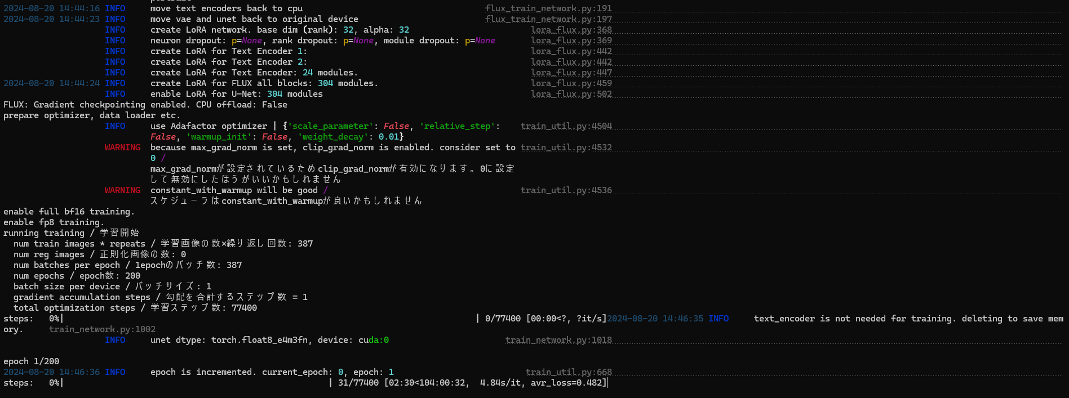Click 'epoch is incremented. current_epoch' line

point(272,372)
